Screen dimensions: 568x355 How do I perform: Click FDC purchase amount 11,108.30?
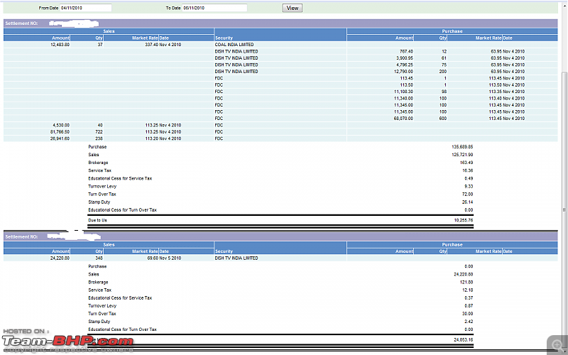click(403, 92)
